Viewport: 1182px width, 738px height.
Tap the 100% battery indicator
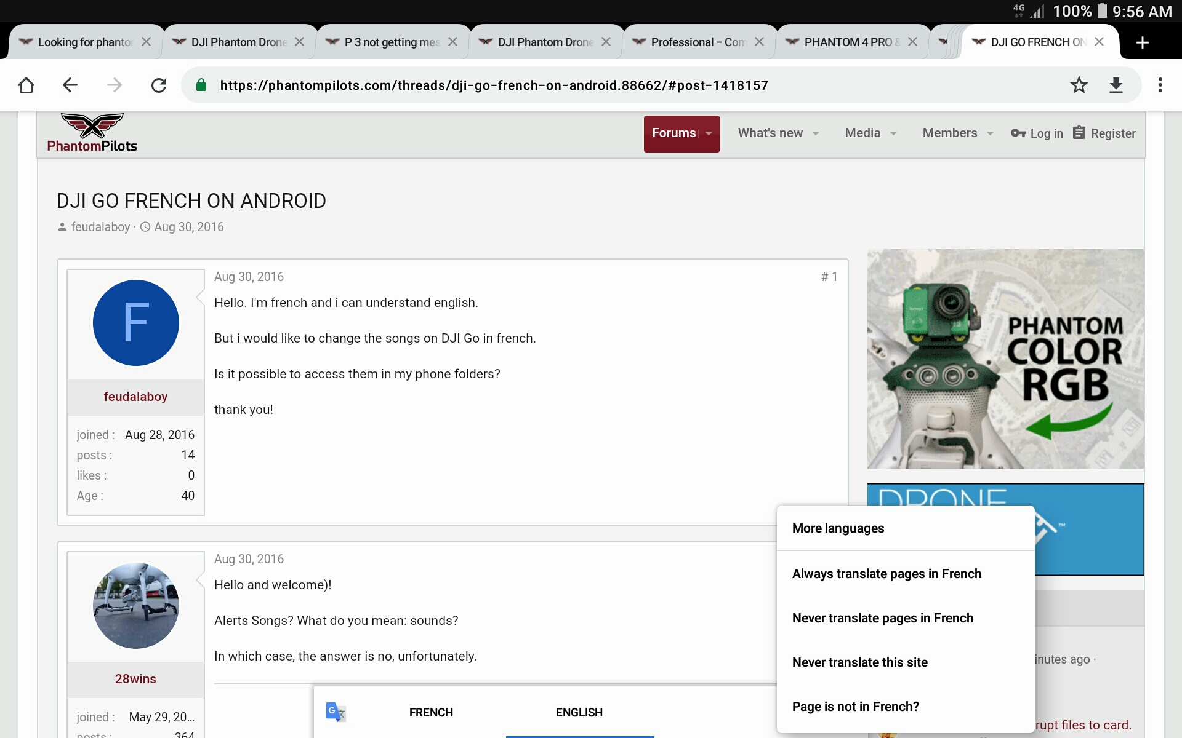pos(1080,11)
